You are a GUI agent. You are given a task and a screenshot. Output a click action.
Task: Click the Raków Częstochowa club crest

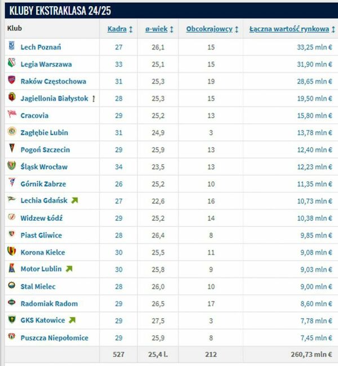[x=11, y=81]
